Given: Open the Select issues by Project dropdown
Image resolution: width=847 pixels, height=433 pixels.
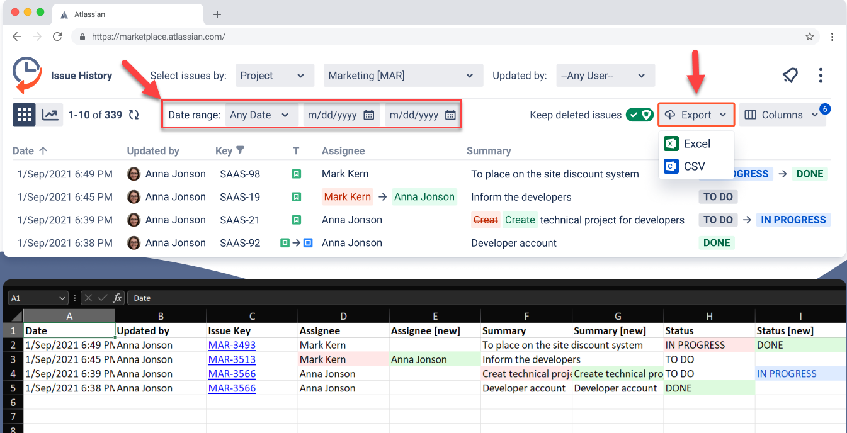Looking at the screenshot, I should pyautogui.click(x=275, y=75).
